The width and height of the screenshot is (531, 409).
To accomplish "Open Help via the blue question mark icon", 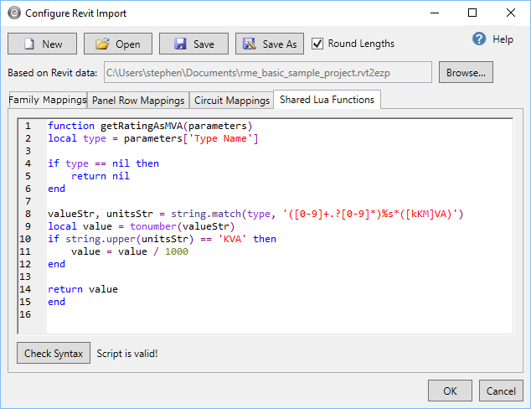I will (480, 39).
